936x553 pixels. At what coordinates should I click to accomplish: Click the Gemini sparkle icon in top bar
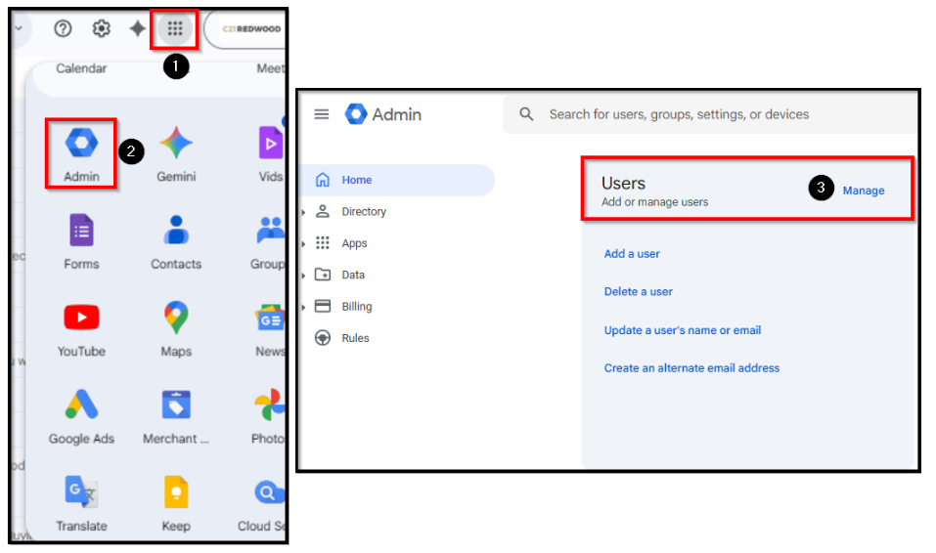[138, 28]
